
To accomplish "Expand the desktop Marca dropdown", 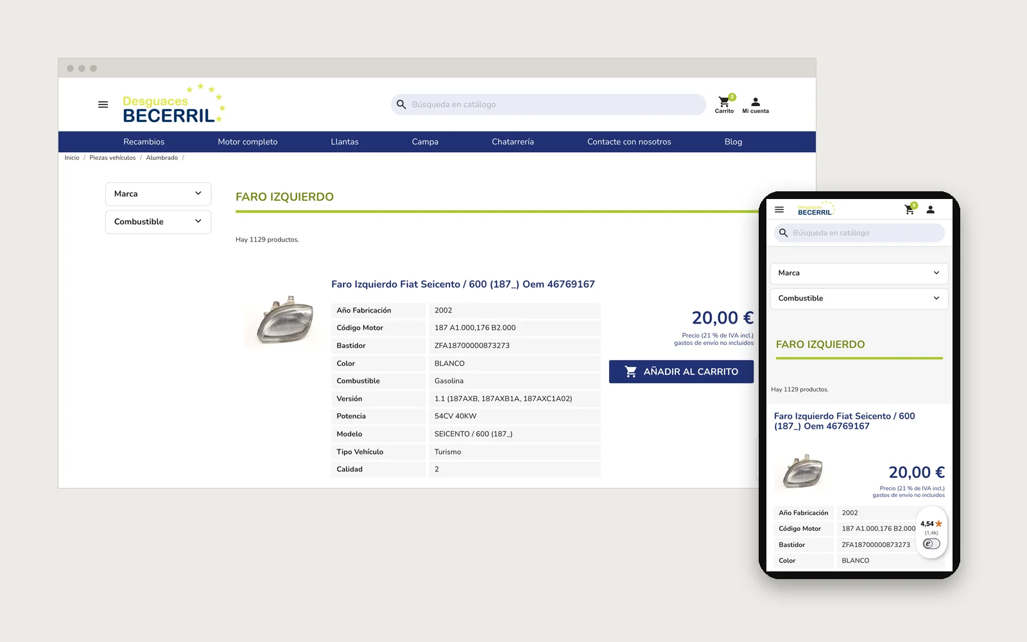I will tap(158, 194).
